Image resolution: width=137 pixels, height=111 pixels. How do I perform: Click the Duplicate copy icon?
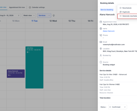click(120, 12)
